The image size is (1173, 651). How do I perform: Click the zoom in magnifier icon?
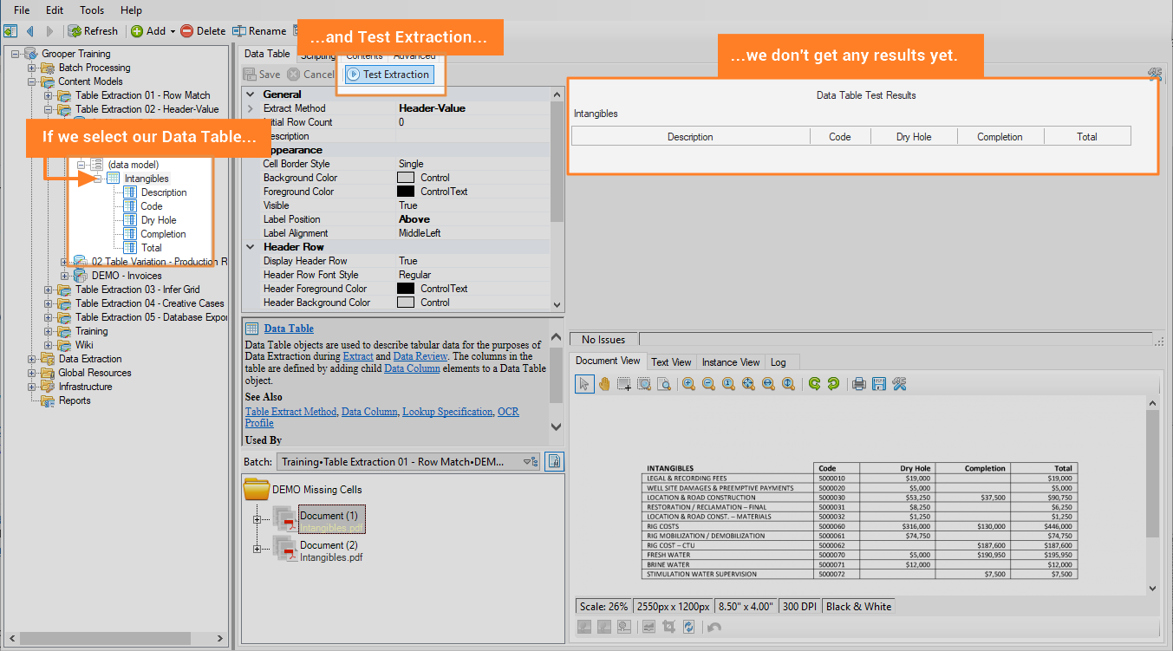(x=688, y=384)
